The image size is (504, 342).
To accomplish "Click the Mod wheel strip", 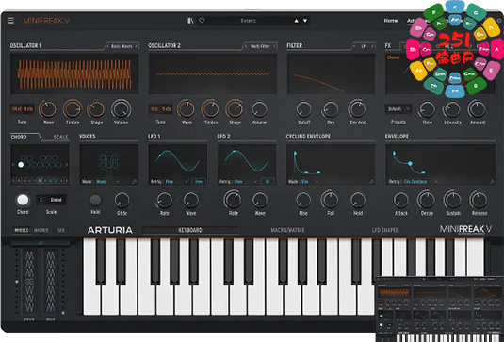I will pos(51,282).
